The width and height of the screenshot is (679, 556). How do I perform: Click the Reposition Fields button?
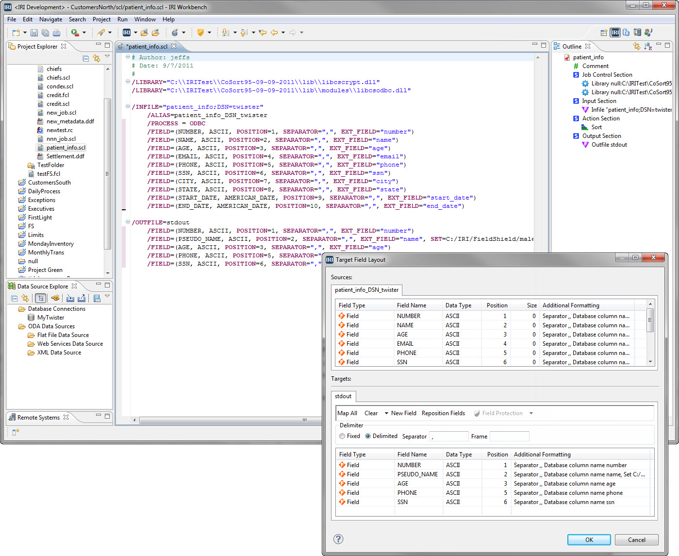[443, 413]
